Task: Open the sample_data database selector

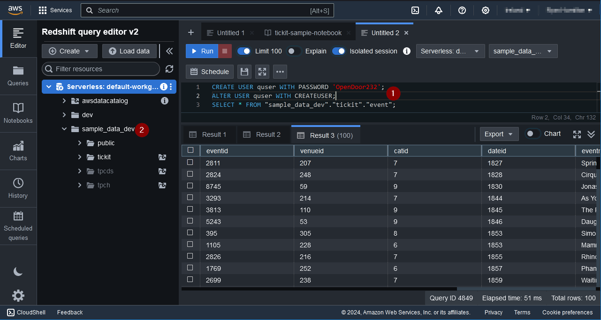Action: [523, 51]
